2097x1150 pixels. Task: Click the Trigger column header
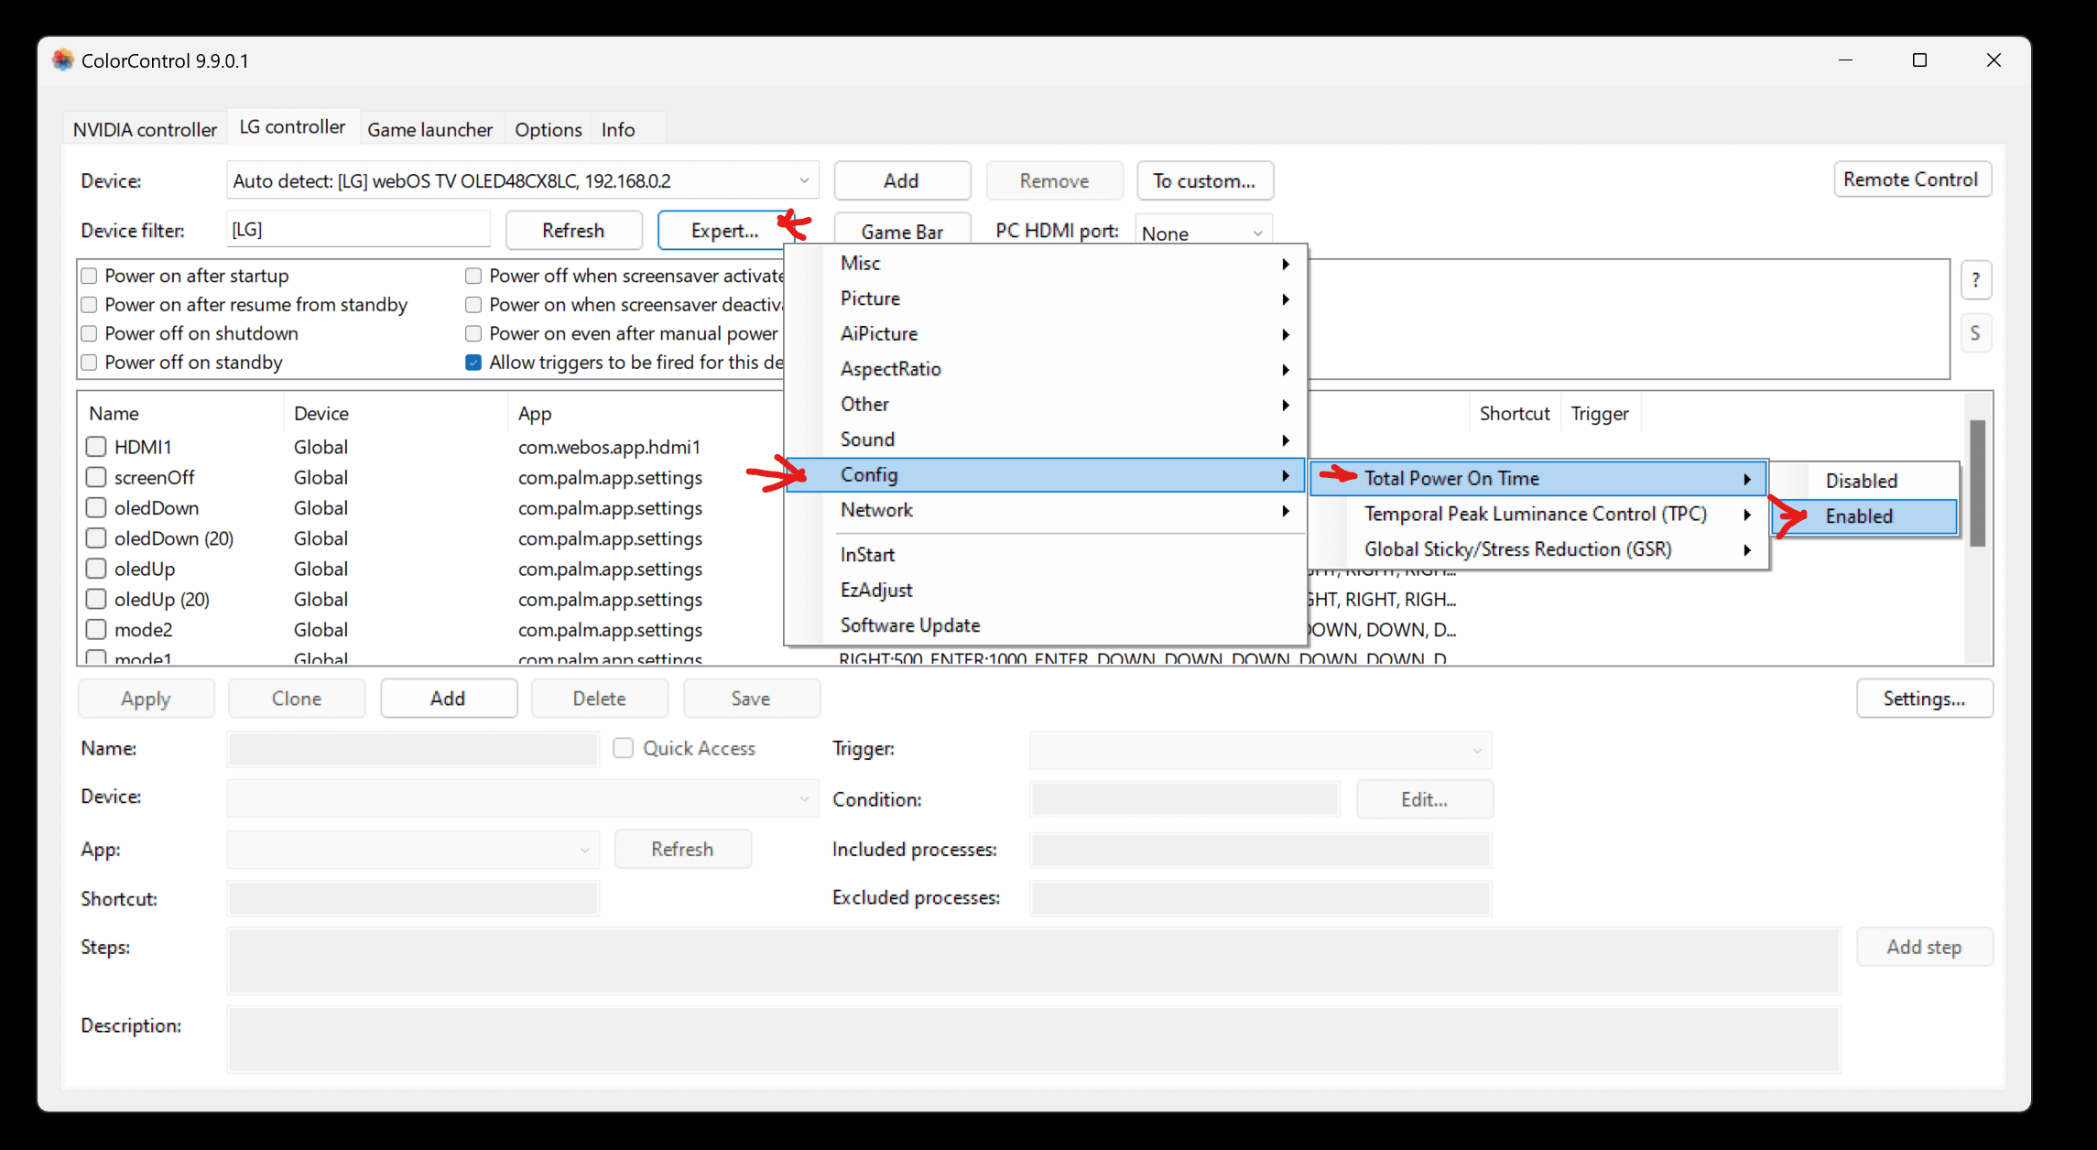pos(1600,413)
